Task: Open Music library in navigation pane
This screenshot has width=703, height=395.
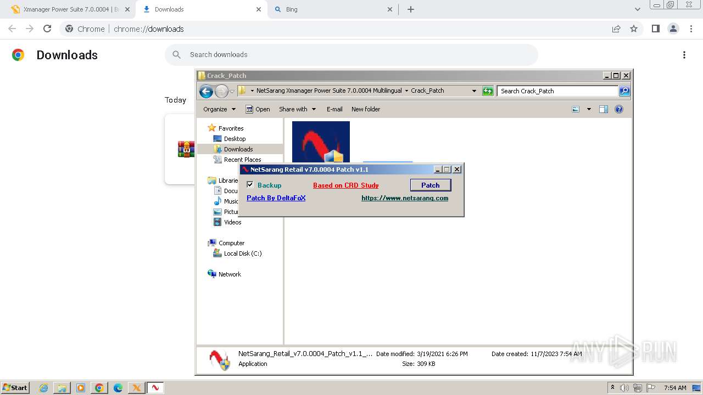Action: [x=226, y=201]
